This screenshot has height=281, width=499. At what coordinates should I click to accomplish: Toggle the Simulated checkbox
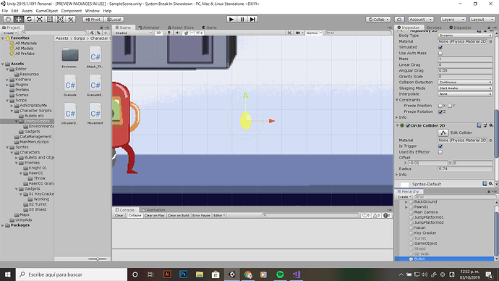tap(440, 48)
